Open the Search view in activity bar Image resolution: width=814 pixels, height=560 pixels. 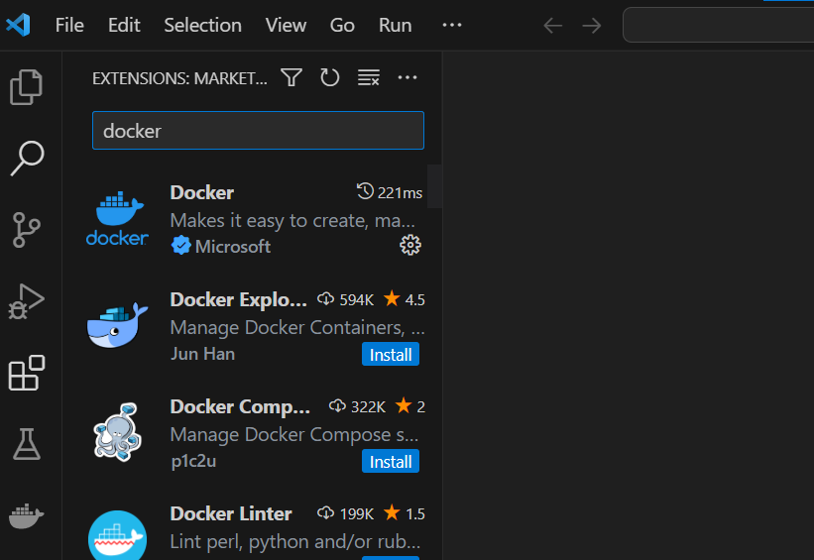tap(27, 158)
